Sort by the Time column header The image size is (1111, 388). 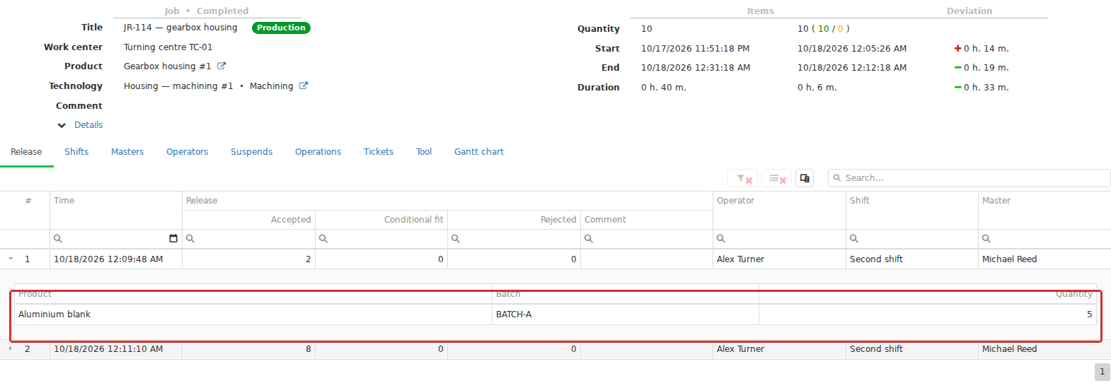pos(115,210)
